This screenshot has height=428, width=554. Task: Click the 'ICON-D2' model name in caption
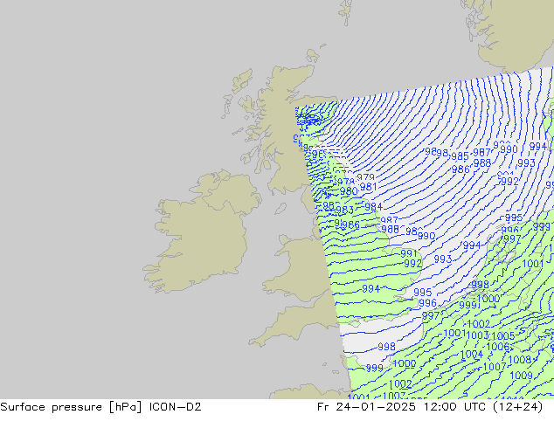pyautogui.click(x=176, y=407)
